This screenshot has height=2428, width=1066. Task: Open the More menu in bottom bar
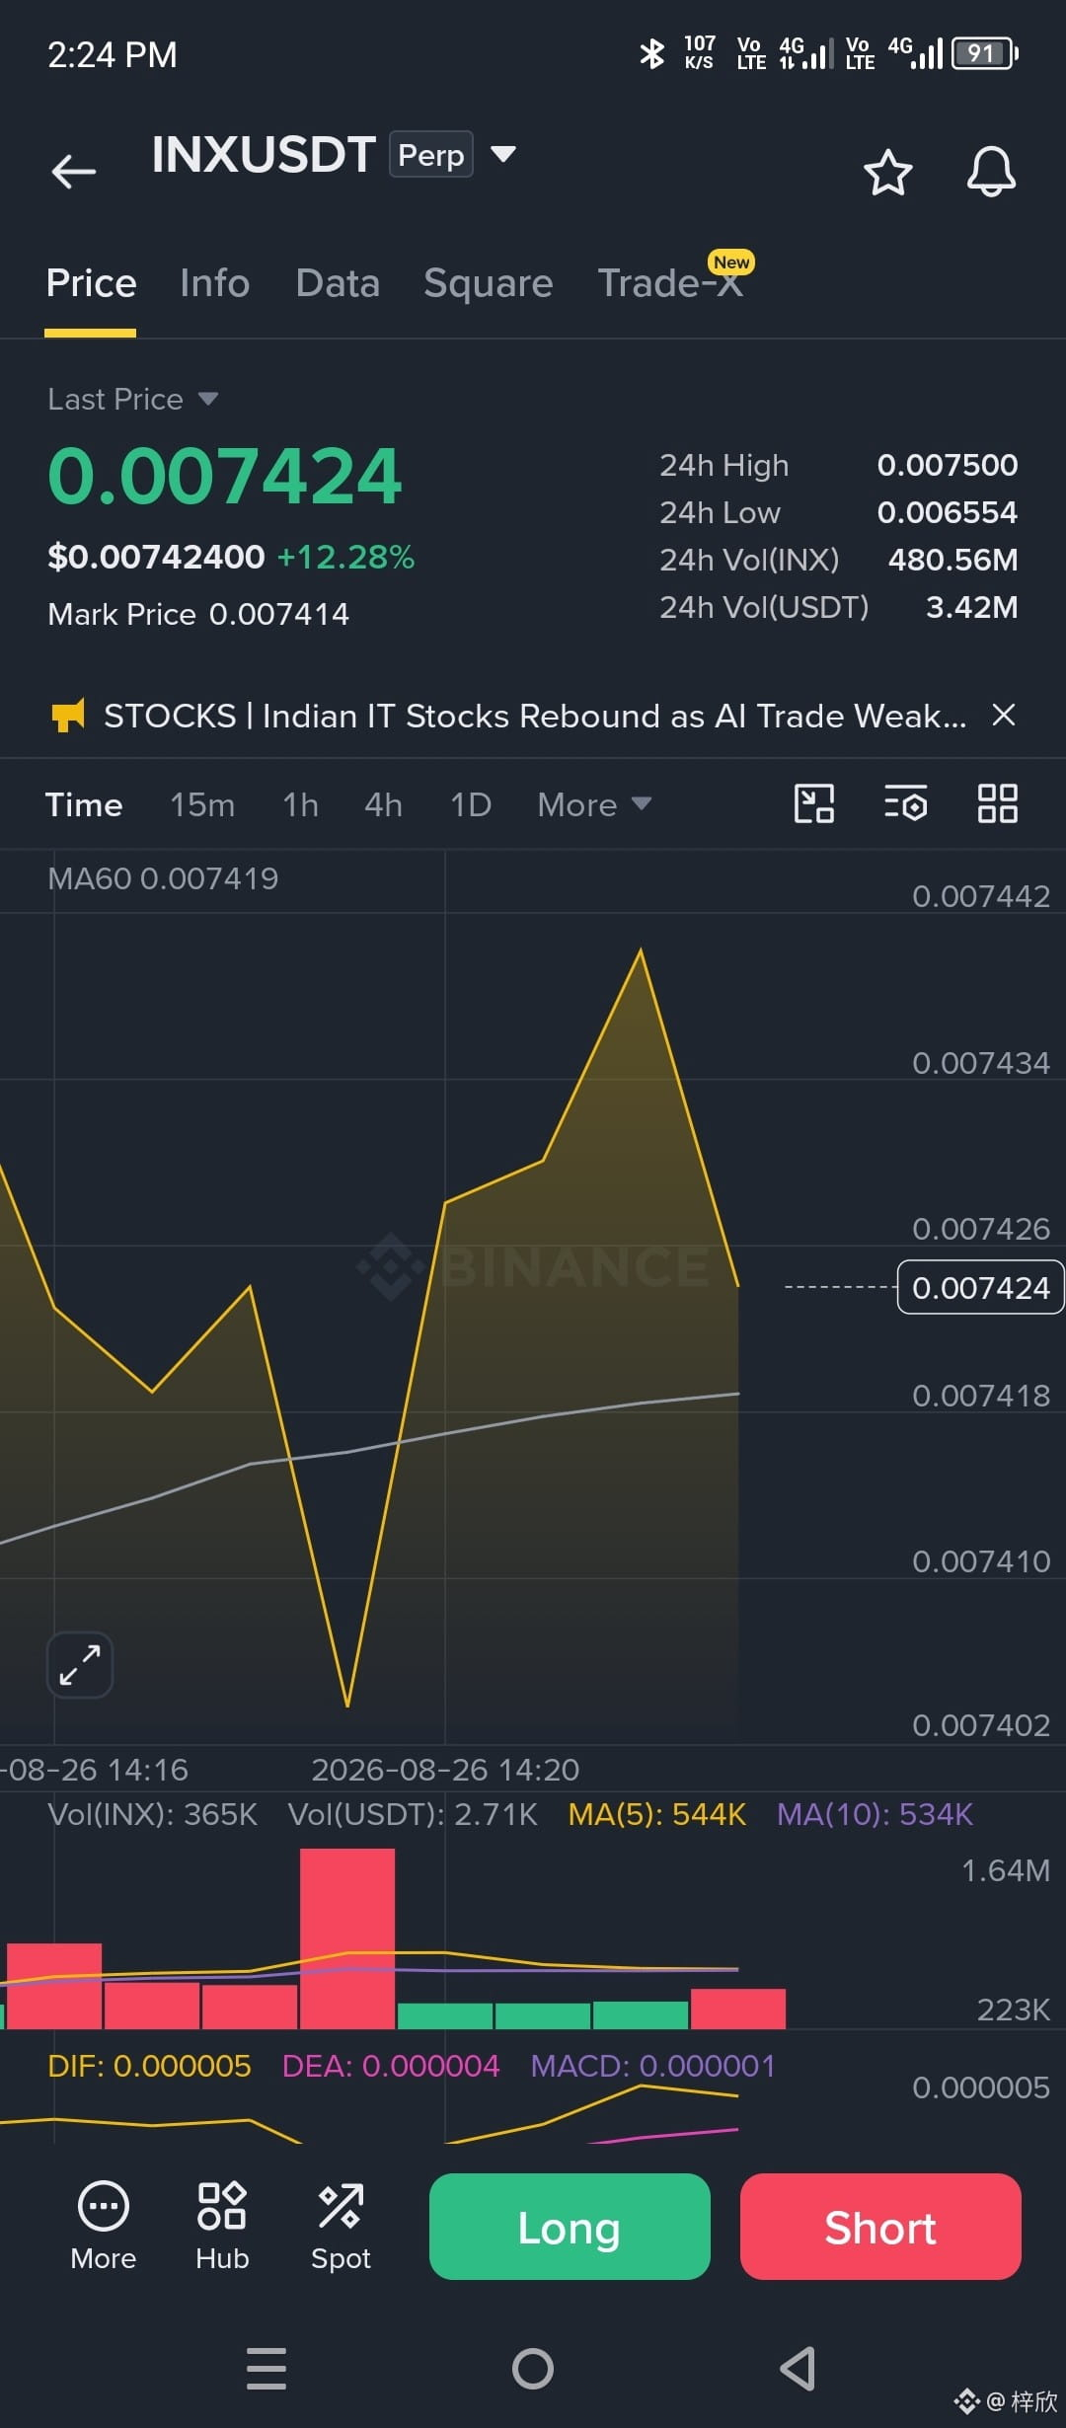point(104,2226)
